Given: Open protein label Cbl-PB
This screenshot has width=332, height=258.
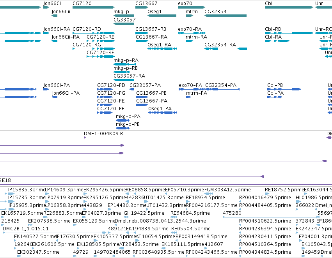Looking at the screenshot, I should pyautogui.click(x=275, y=85).
